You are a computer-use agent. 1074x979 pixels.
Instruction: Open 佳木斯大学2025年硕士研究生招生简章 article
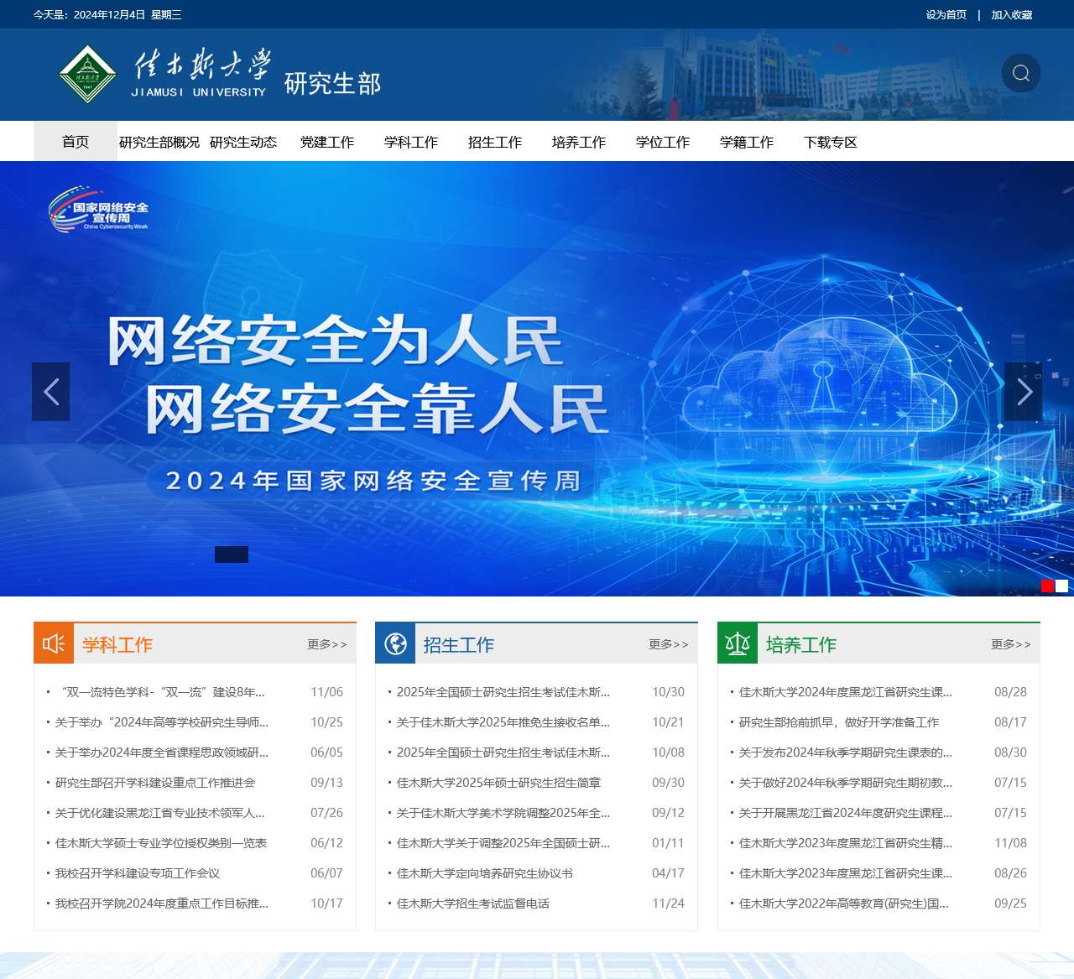click(498, 783)
